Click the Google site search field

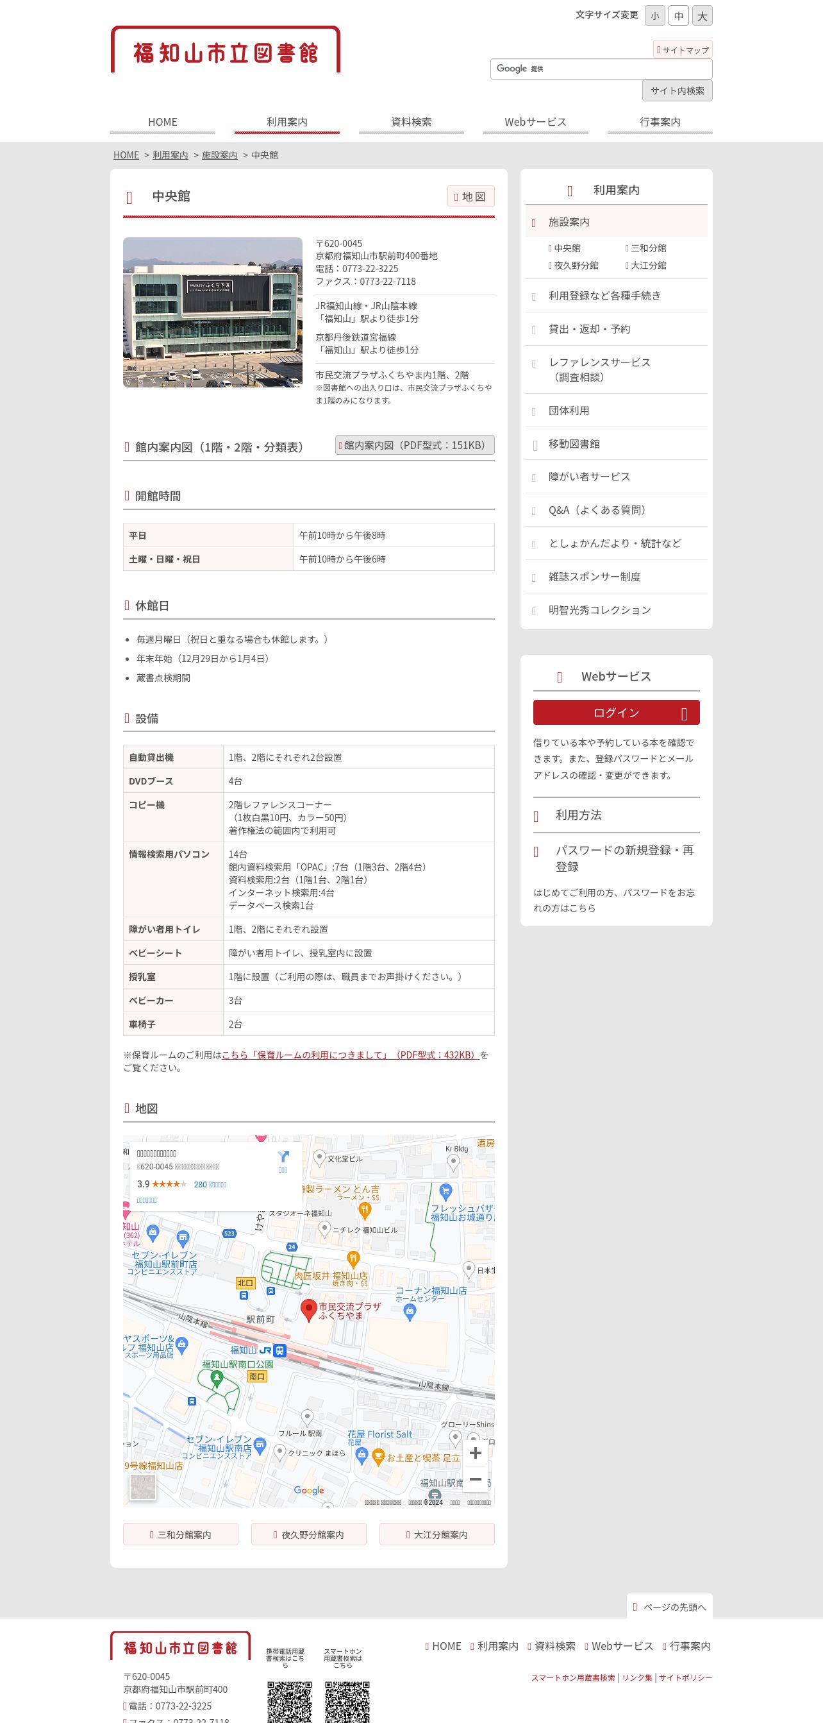601,69
